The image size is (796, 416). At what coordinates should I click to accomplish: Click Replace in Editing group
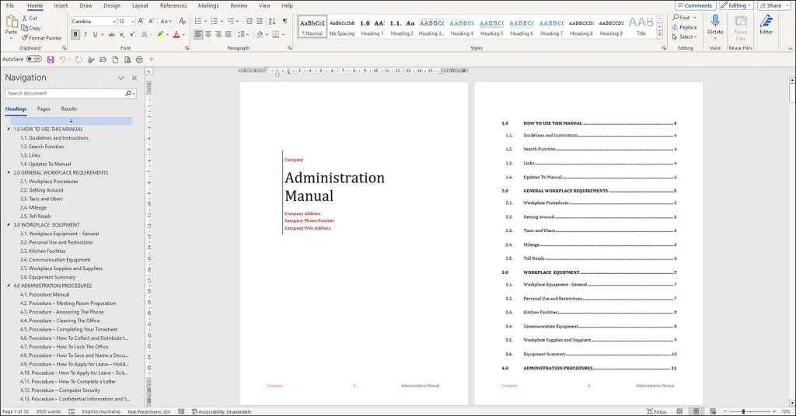(684, 27)
